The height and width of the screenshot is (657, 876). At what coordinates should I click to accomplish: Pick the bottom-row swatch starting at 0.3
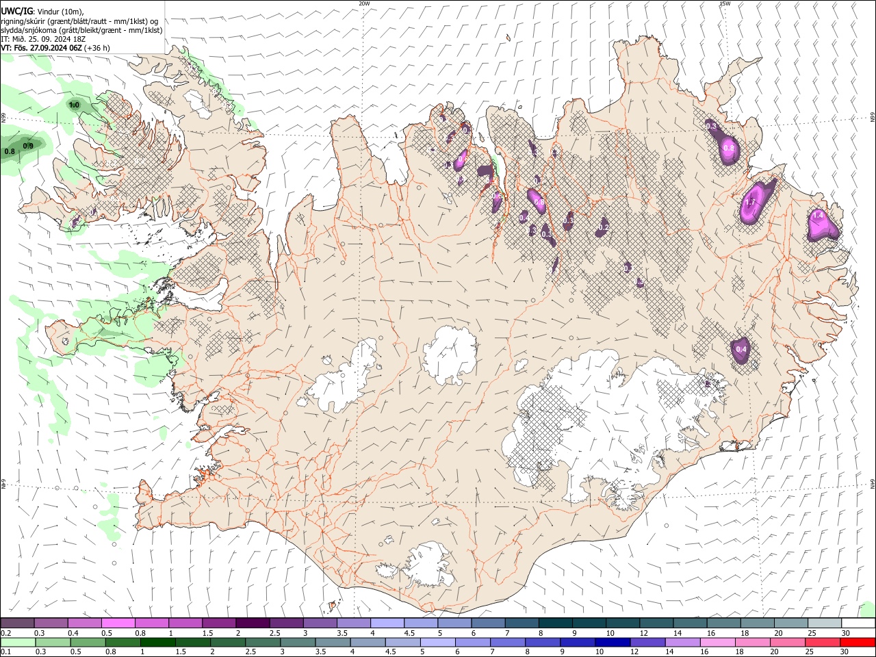(x=53, y=642)
